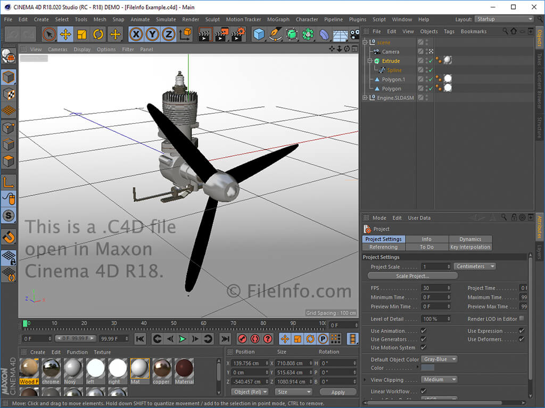Choose the Scale tool
The width and height of the screenshot is (545, 408).
tap(81, 35)
